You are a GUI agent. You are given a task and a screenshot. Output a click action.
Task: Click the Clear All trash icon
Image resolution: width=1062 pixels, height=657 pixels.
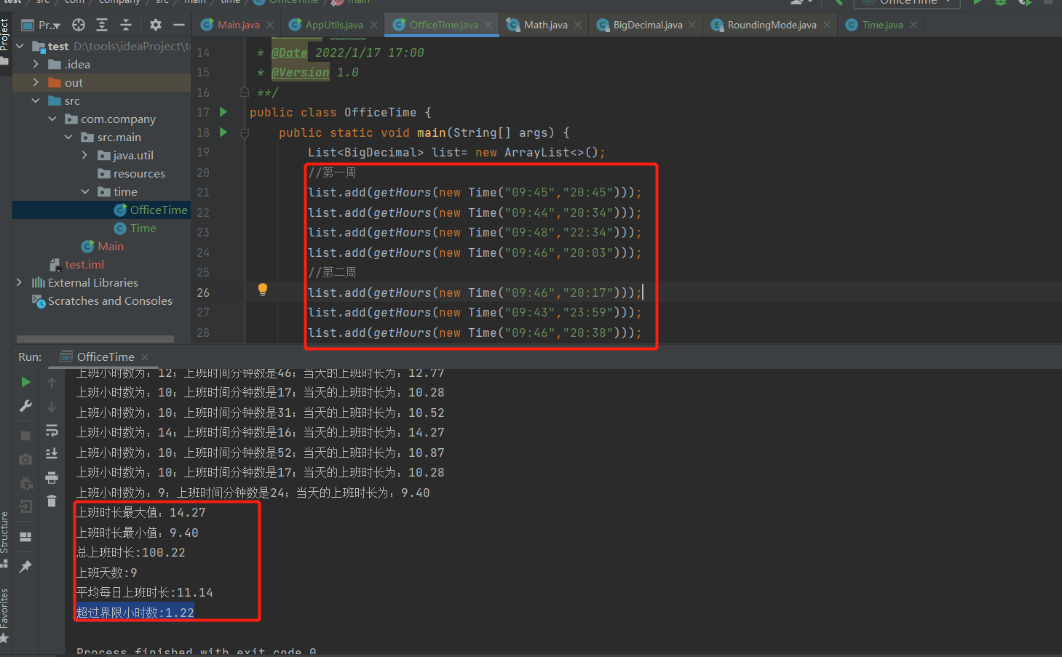[52, 501]
